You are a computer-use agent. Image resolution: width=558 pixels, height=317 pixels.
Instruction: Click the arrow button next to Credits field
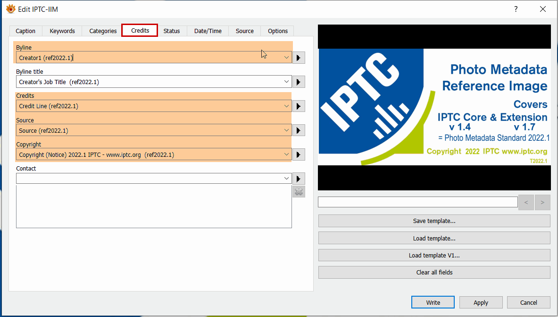pyautogui.click(x=299, y=106)
